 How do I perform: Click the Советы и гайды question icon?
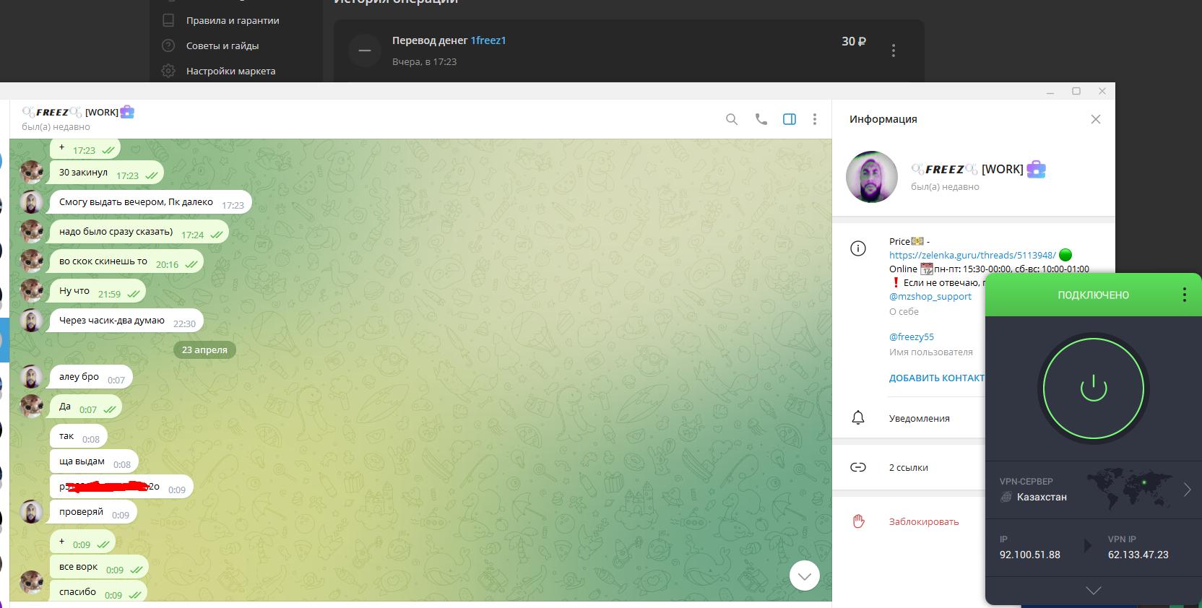coord(168,45)
